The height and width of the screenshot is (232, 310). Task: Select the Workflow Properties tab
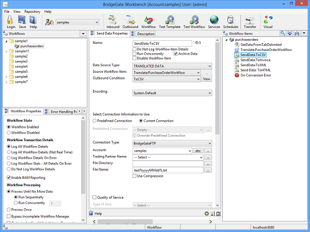[x=23, y=111]
